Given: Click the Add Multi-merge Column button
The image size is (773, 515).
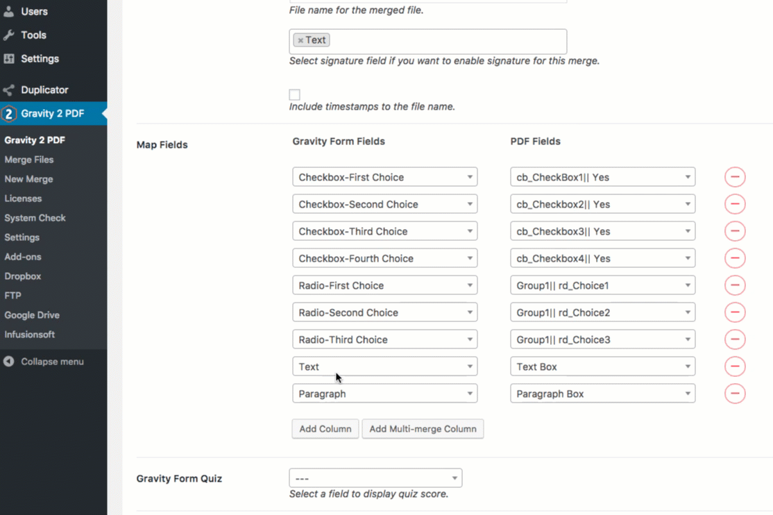Looking at the screenshot, I should point(423,429).
